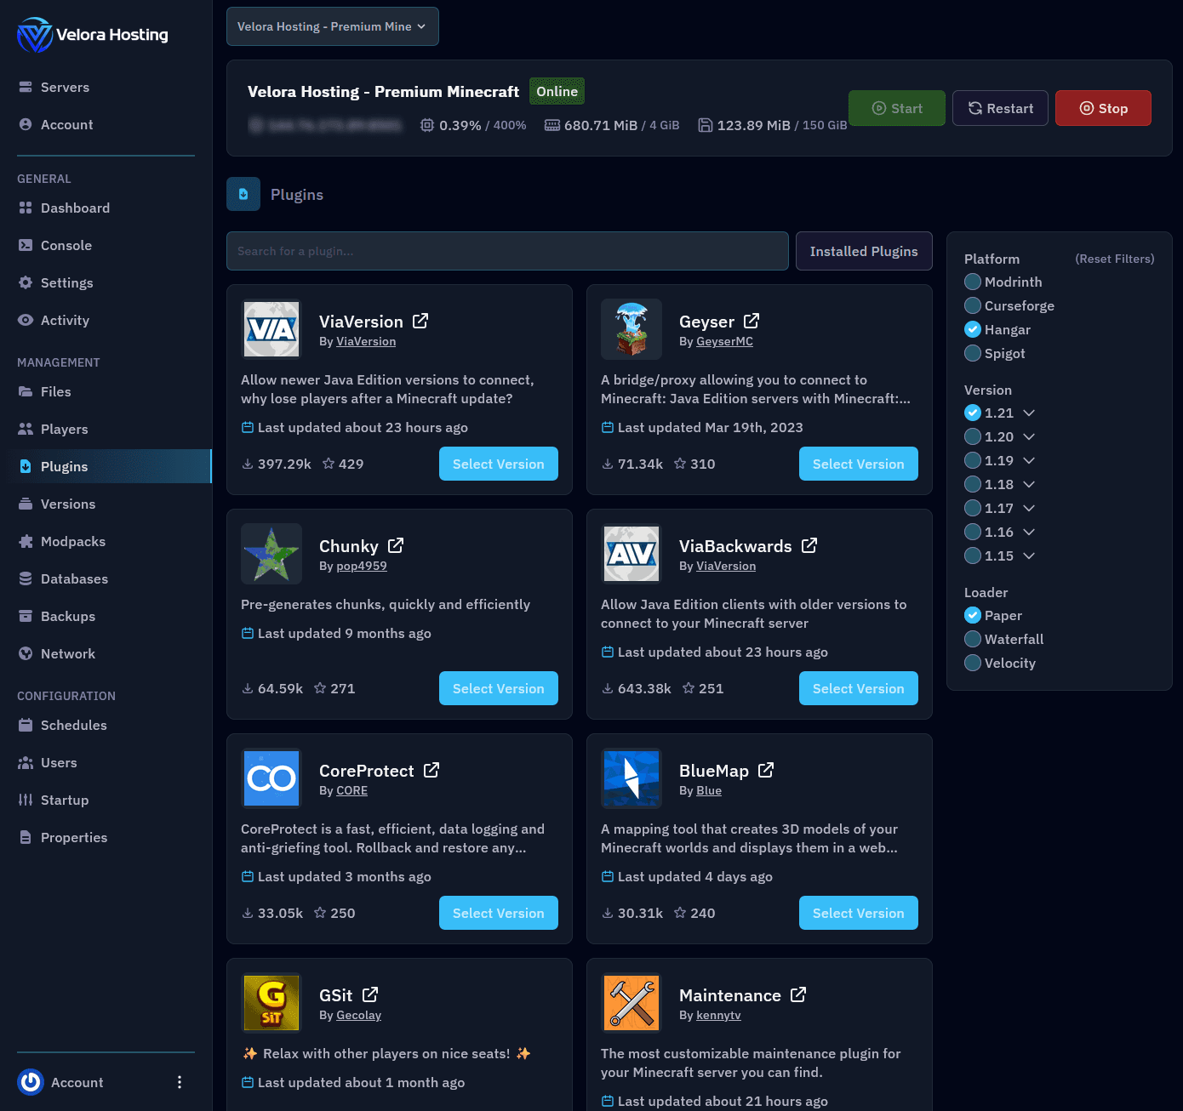Screen dimensions: 1183x1111
Task: Expand the 1.17 version chevron
Action: (x=1029, y=508)
